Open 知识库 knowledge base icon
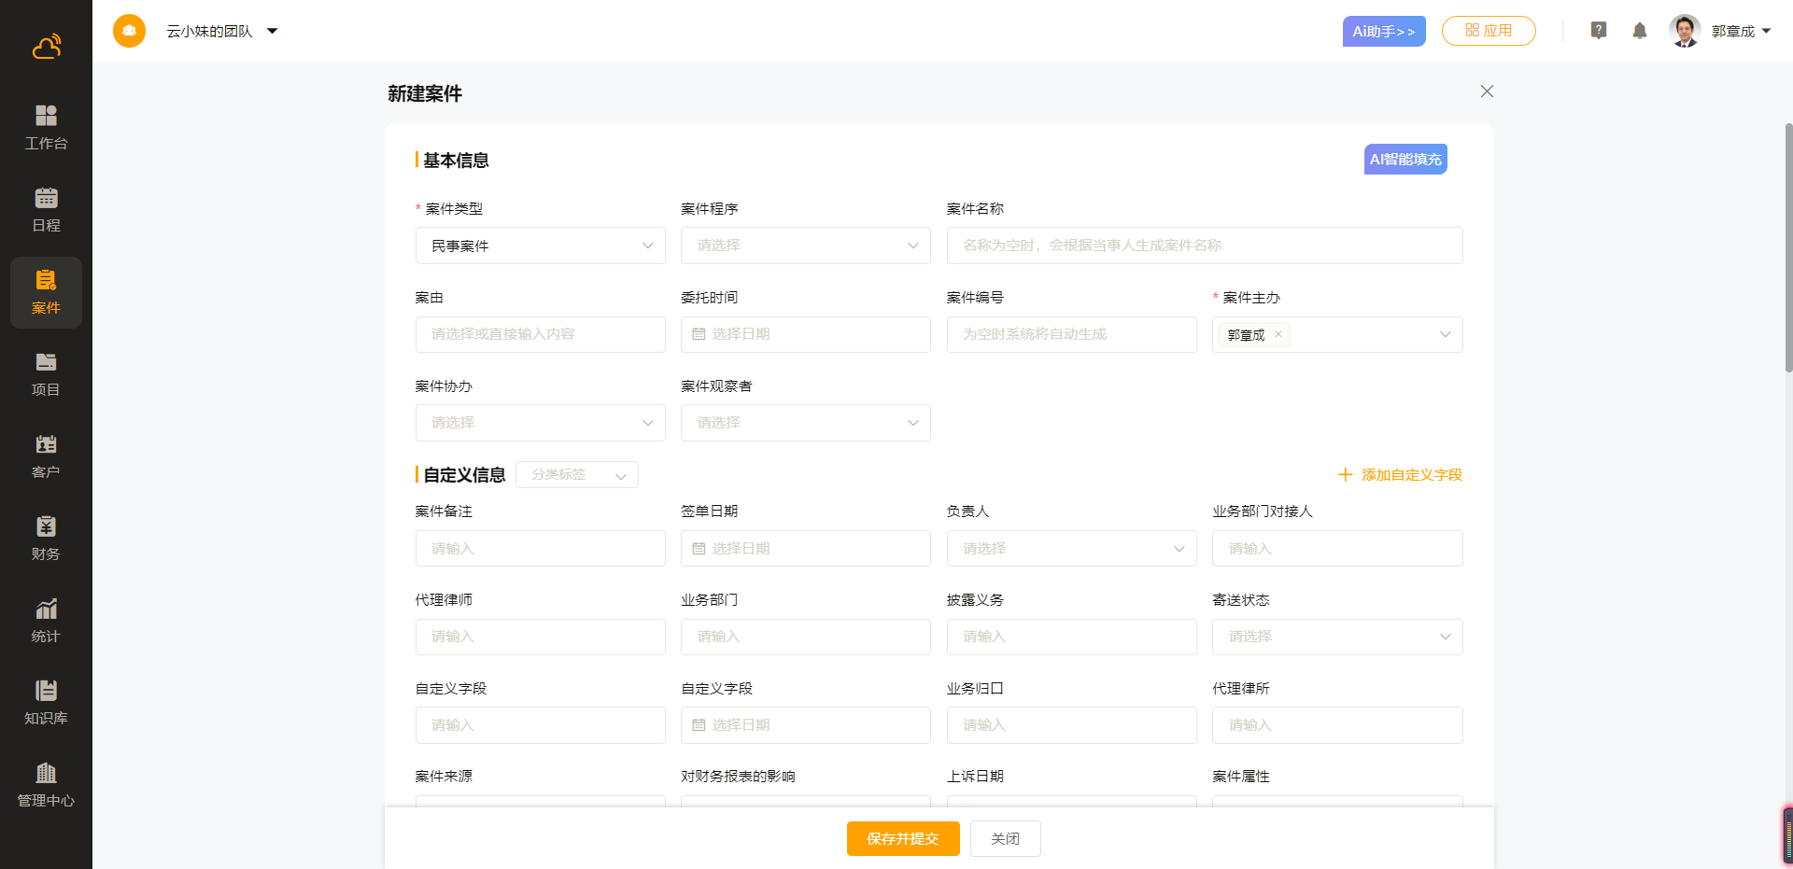Image resolution: width=1793 pixels, height=869 pixels. pyautogui.click(x=46, y=702)
